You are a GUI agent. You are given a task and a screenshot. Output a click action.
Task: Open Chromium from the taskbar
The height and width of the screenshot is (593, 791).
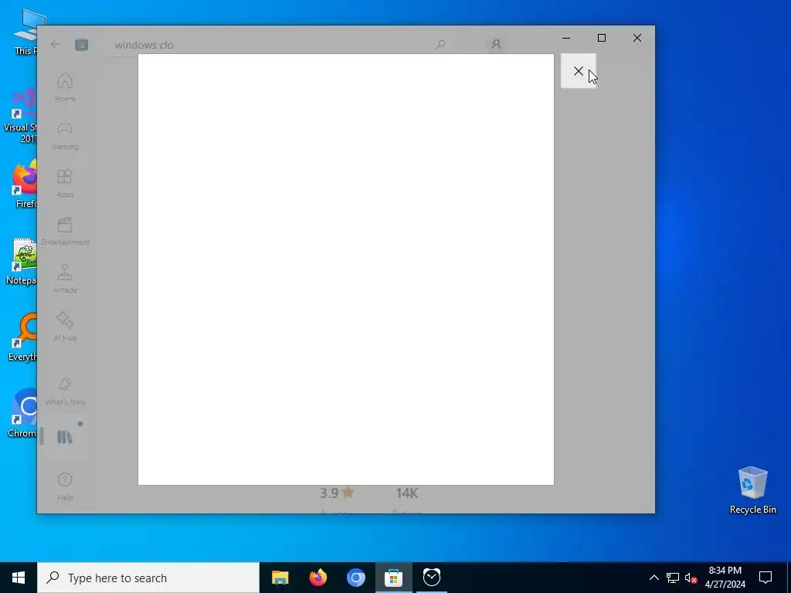(x=355, y=578)
